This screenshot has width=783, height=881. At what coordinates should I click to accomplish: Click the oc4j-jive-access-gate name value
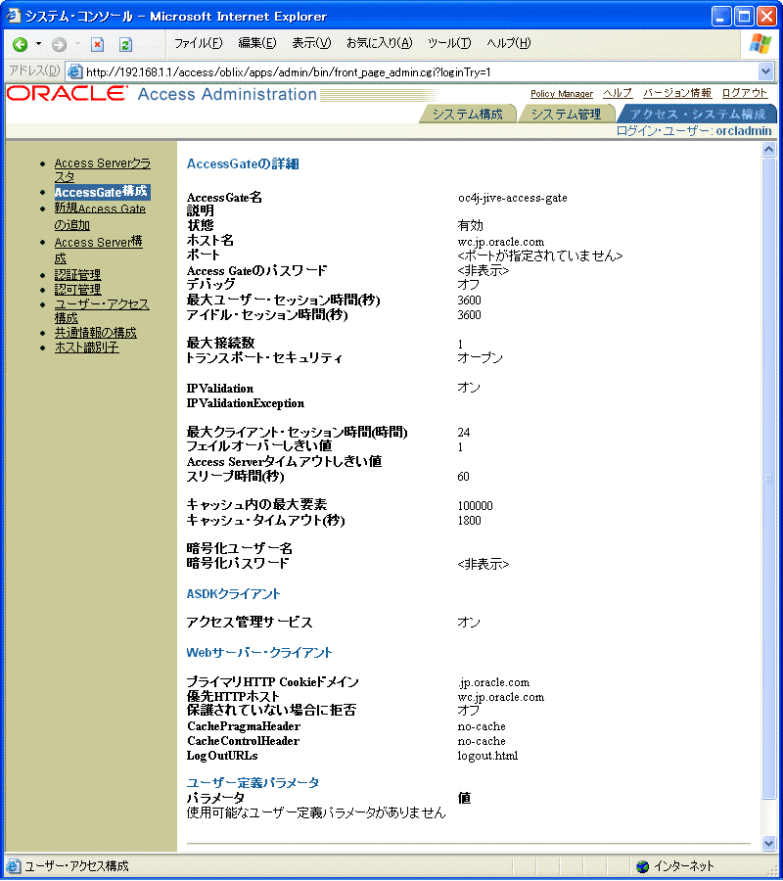pyautogui.click(x=512, y=198)
